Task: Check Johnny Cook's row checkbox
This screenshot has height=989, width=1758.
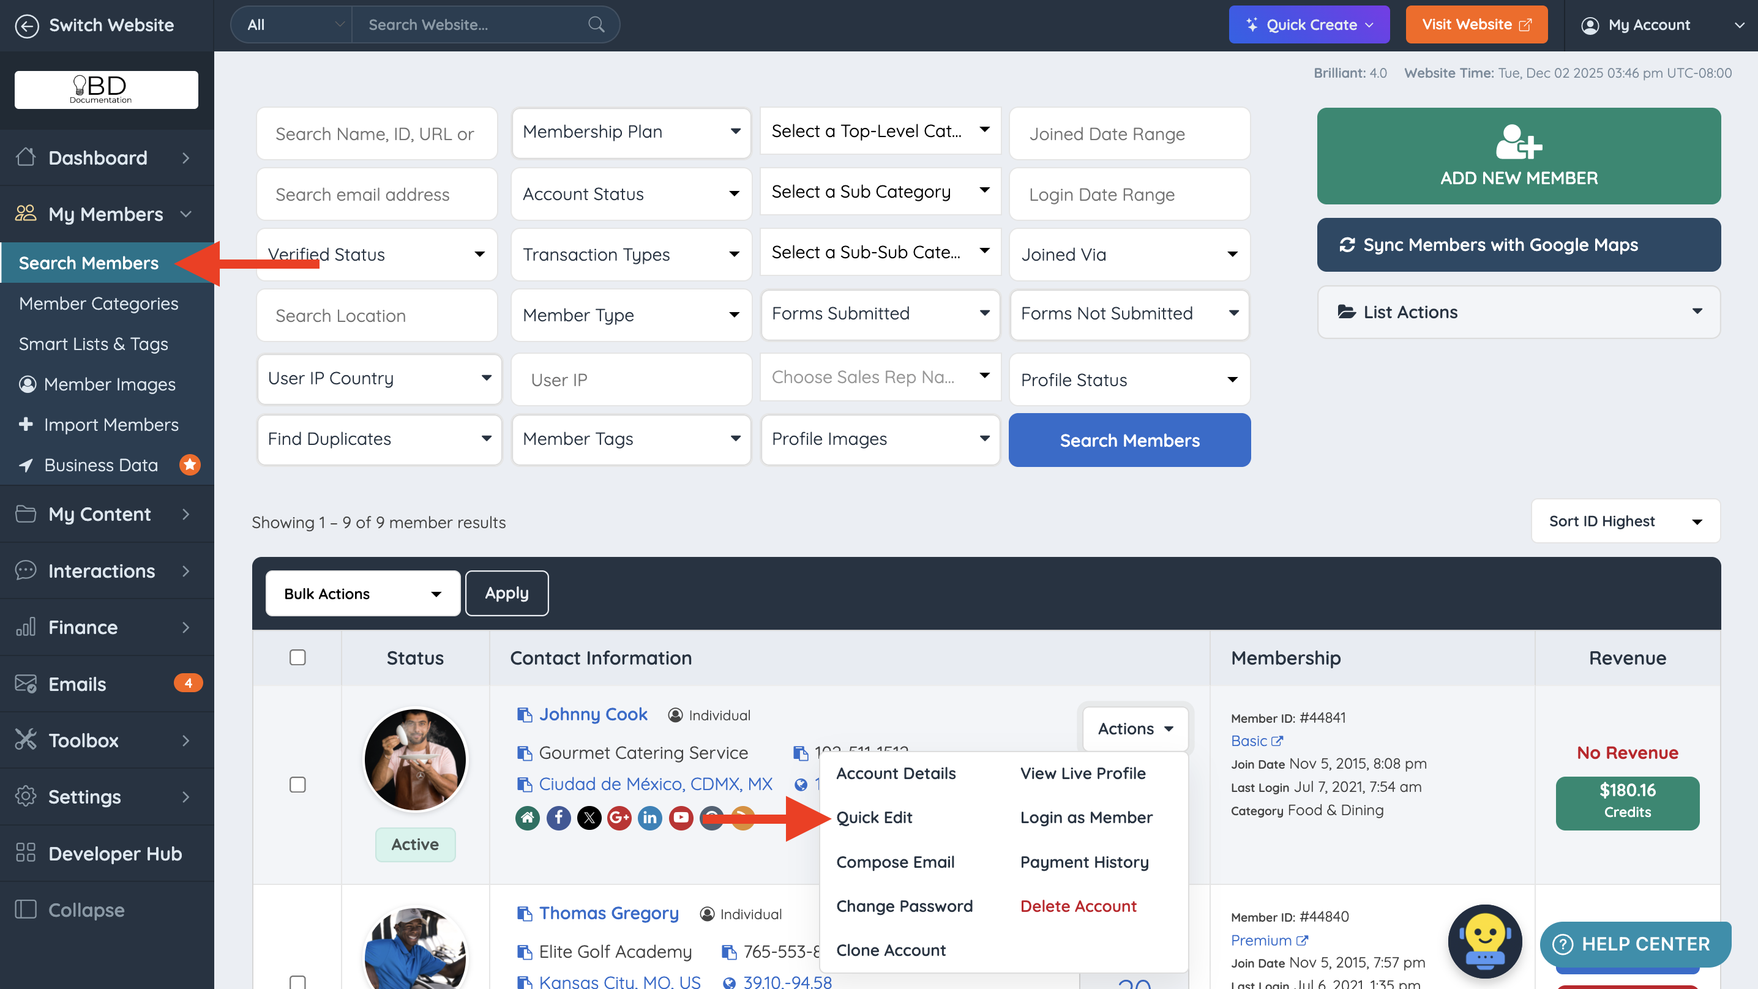Action: [x=297, y=784]
